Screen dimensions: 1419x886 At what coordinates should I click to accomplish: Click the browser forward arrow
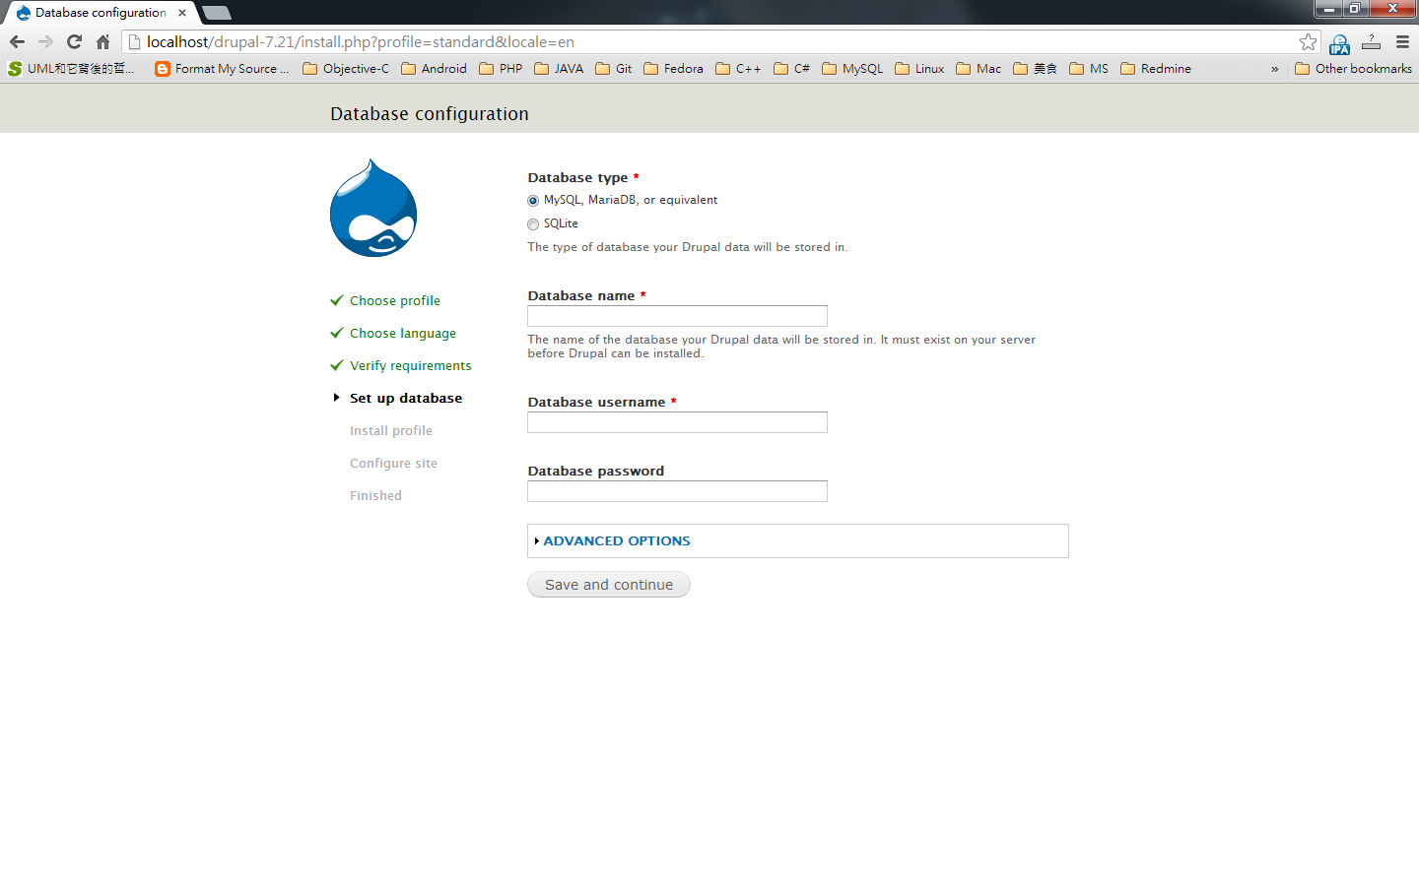(x=45, y=41)
